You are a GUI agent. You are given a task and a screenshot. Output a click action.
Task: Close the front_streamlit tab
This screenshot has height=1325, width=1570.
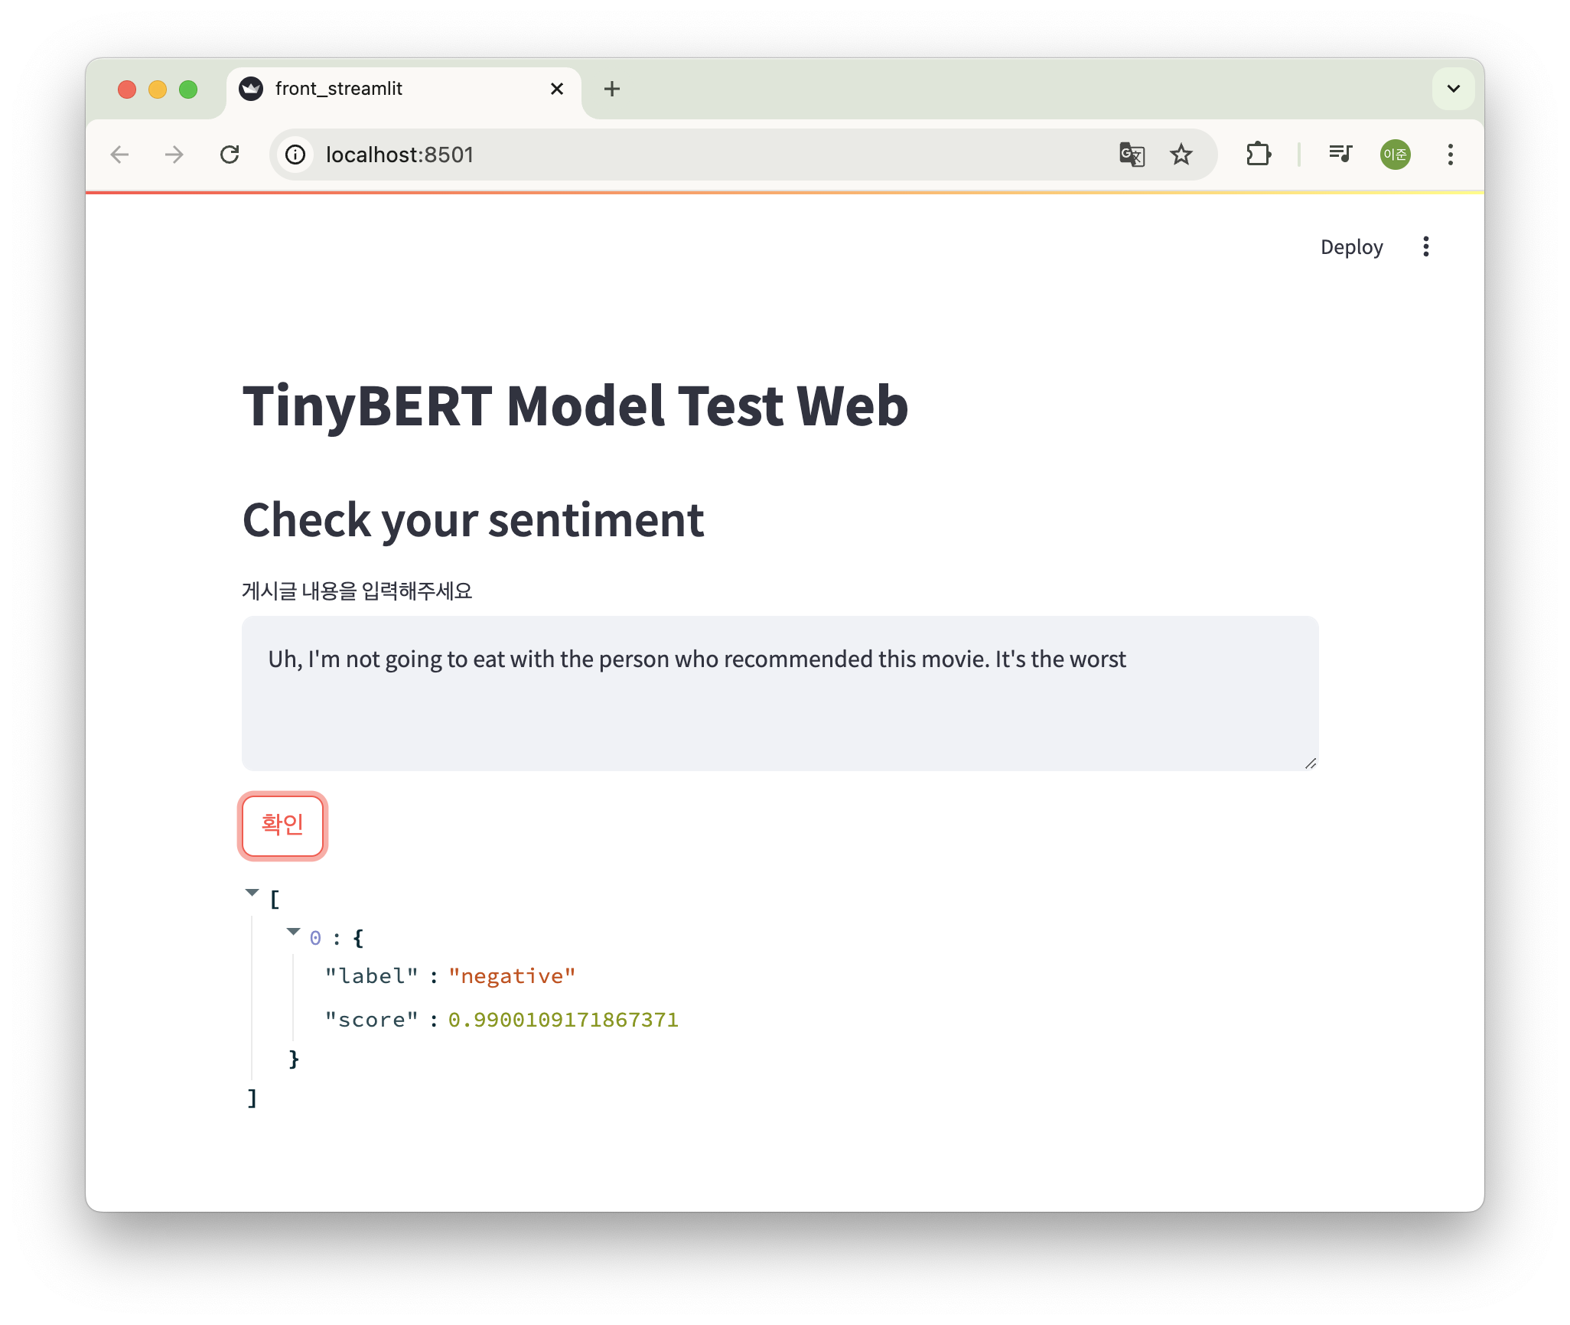[557, 89]
